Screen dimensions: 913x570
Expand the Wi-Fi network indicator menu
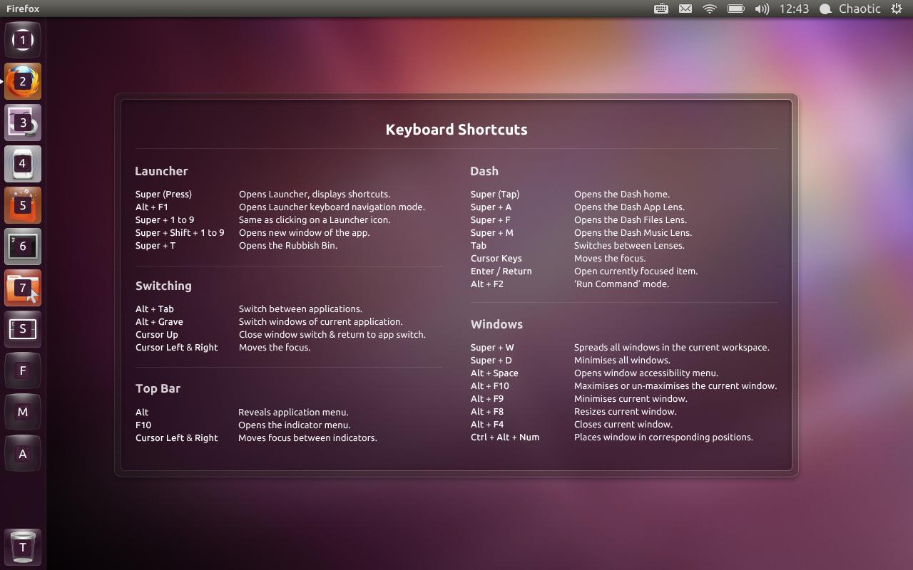[x=709, y=9]
